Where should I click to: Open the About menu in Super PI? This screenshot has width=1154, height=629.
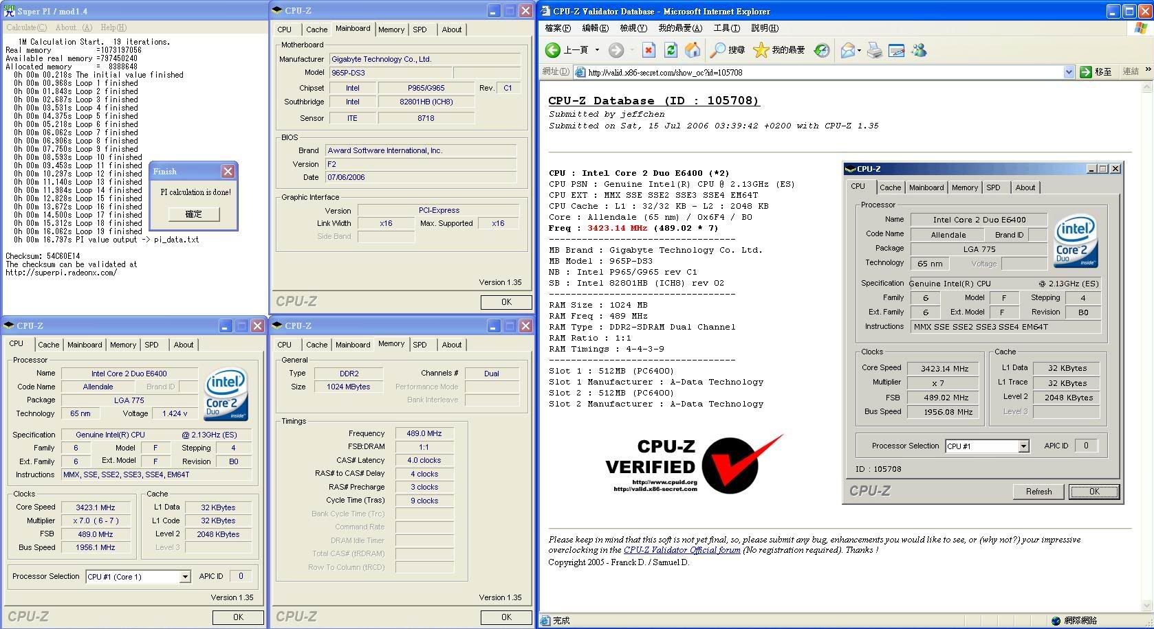coord(74,27)
